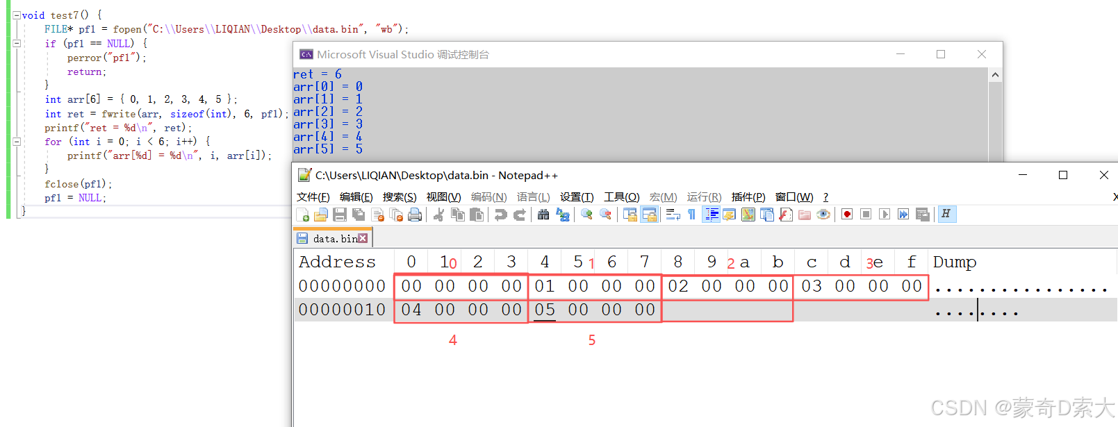Open the ? help menu
Image resolution: width=1118 pixels, height=427 pixels.
coord(825,197)
